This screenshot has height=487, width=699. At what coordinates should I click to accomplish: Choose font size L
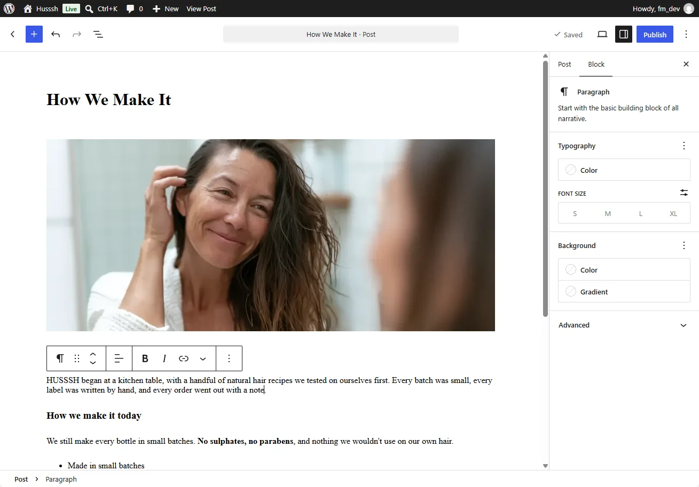point(641,213)
